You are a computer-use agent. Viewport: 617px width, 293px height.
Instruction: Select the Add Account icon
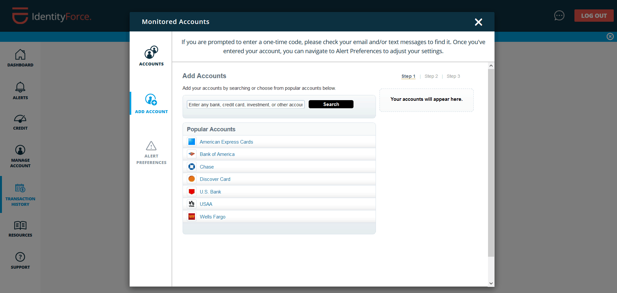coord(151,100)
